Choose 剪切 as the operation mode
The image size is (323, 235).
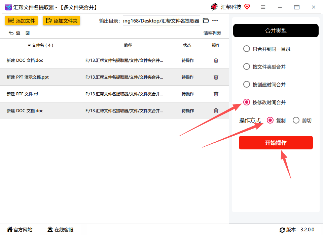[296, 120]
